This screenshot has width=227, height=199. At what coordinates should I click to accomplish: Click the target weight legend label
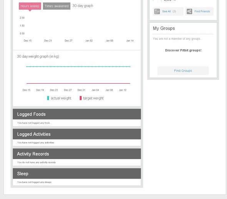click(x=93, y=98)
